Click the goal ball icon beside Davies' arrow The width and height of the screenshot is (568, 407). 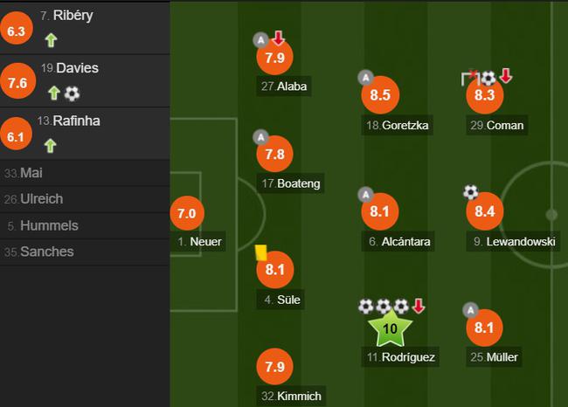(x=72, y=93)
